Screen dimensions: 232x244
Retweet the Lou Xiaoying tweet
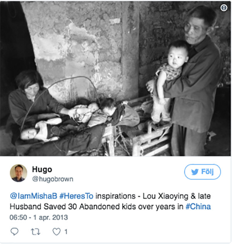[x=36, y=232]
